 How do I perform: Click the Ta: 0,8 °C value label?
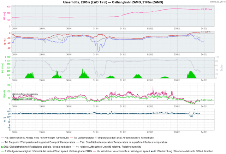point(206,32)
